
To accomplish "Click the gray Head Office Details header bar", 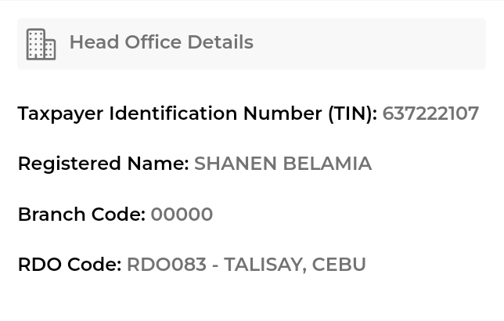I will pos(368,44).
